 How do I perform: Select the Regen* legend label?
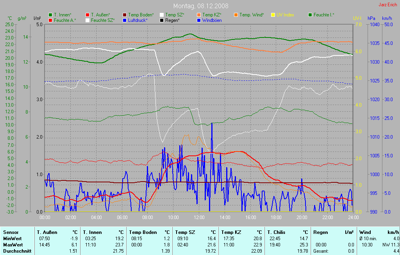click(x=172, y=20)
